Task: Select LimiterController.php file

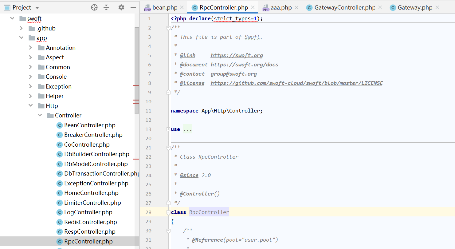Action: tap(92, 203)
